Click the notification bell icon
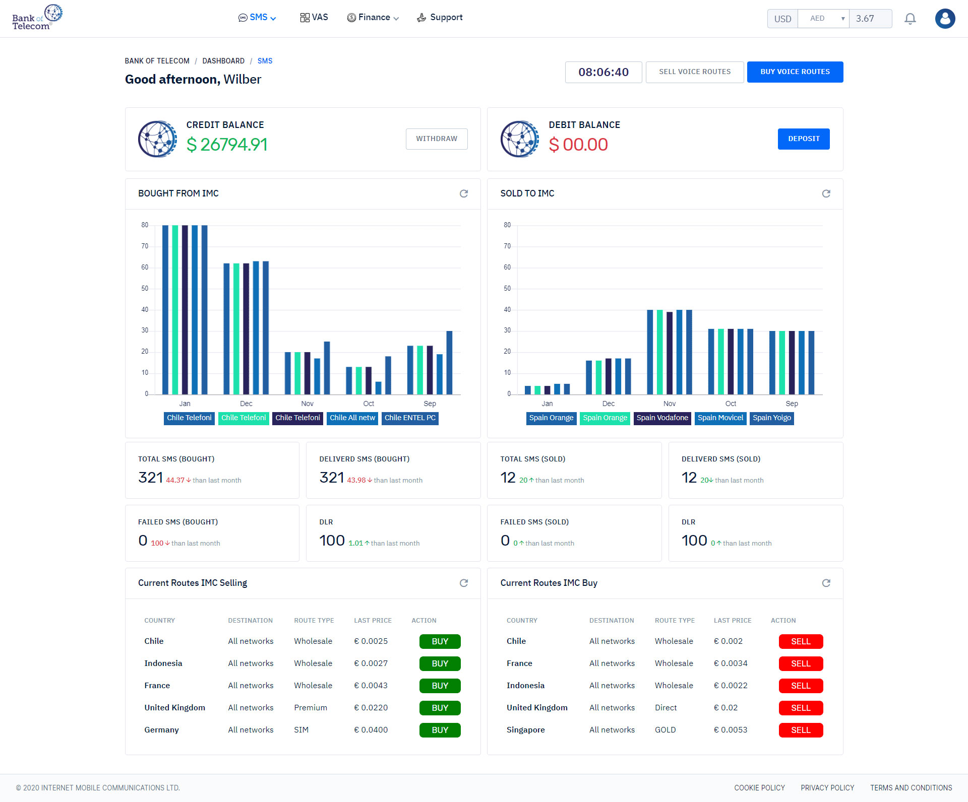Image resolution: width=968 pixels, height=802 pixels. pos(910,19)
